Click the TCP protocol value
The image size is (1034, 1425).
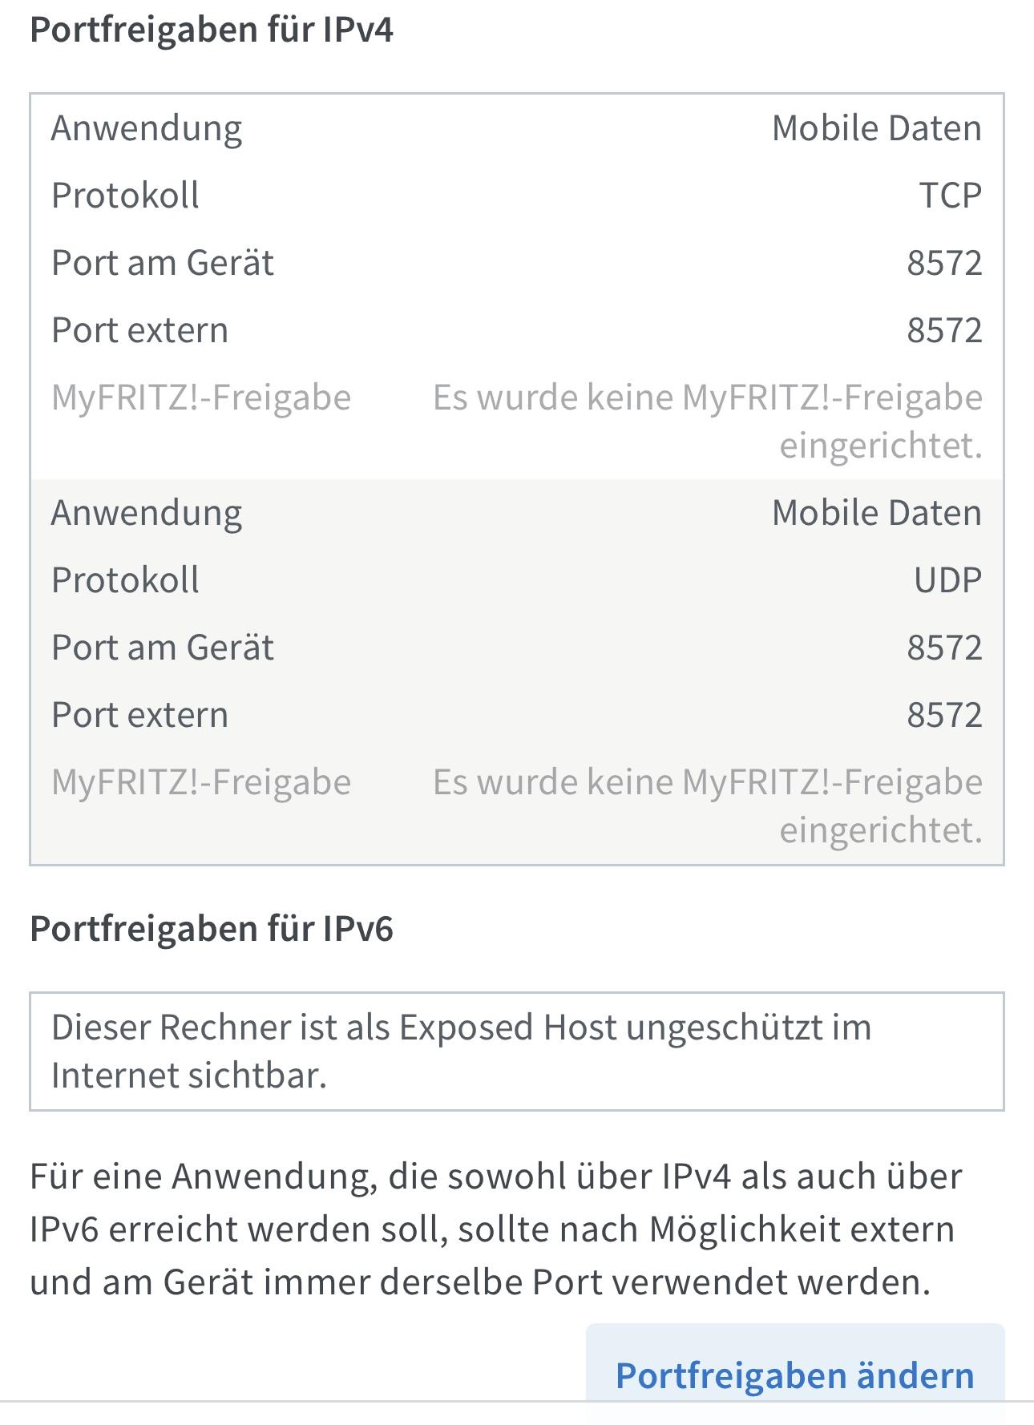(x=950, y=196)
